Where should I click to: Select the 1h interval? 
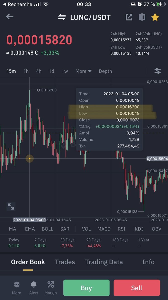pos(26,71)
